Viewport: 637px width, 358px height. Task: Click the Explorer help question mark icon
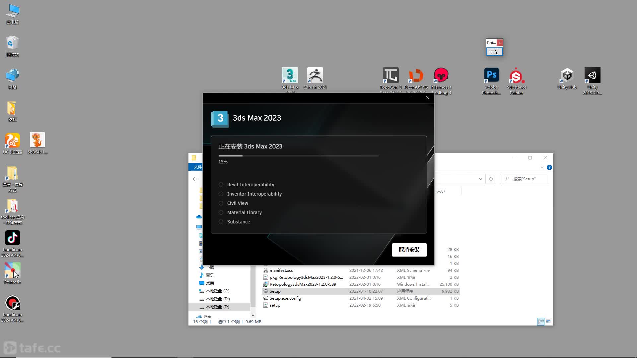[x=549, y=167]
